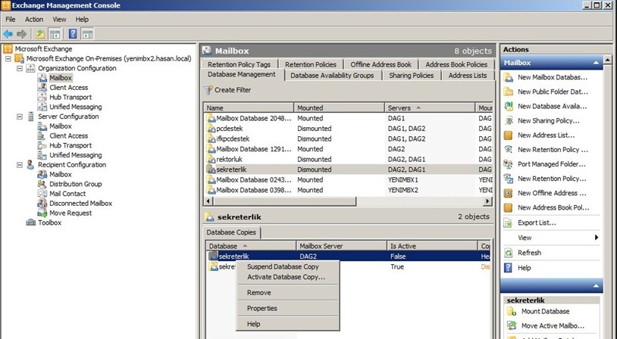Switch to the Database Availability Groups tab
The height and width of the screenshot is (339, 617).
[332, 76]
